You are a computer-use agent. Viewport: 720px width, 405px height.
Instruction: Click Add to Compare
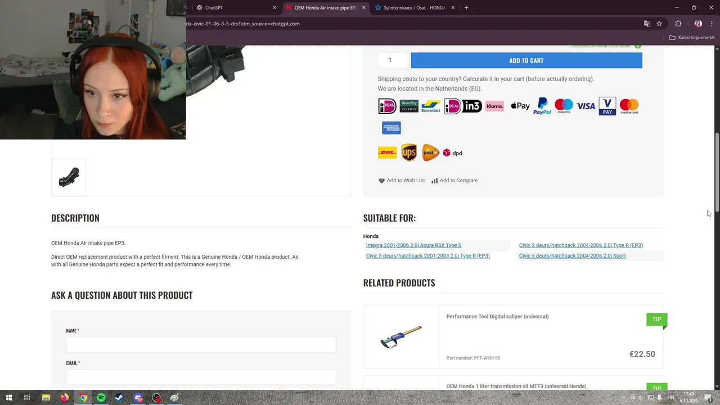coord(454,181)
